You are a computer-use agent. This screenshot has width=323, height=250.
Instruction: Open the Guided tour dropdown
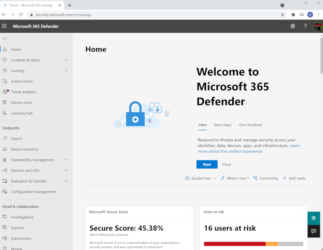point(201,178)
